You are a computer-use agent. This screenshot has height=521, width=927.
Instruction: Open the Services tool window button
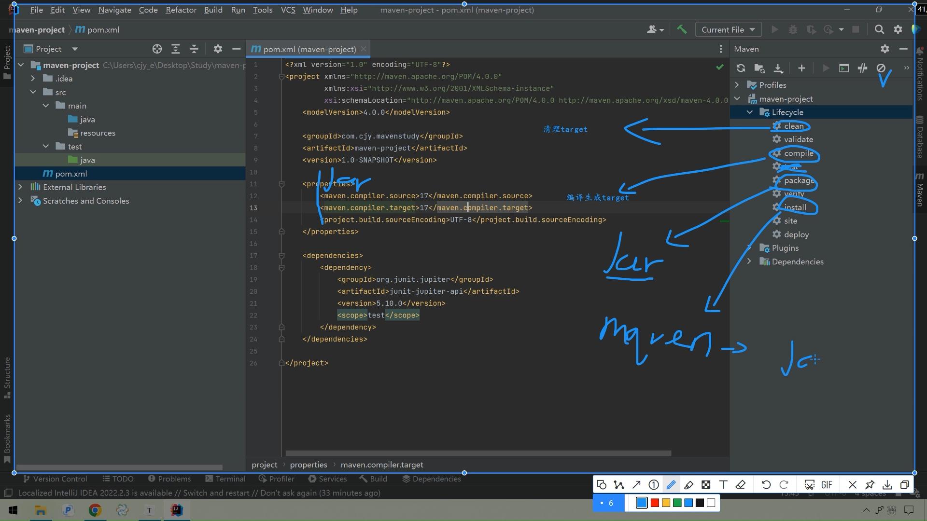point(327,479)
